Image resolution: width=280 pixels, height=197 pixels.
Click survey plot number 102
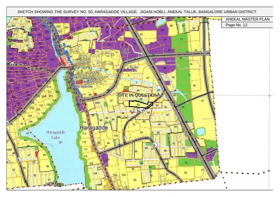[123, 175]
